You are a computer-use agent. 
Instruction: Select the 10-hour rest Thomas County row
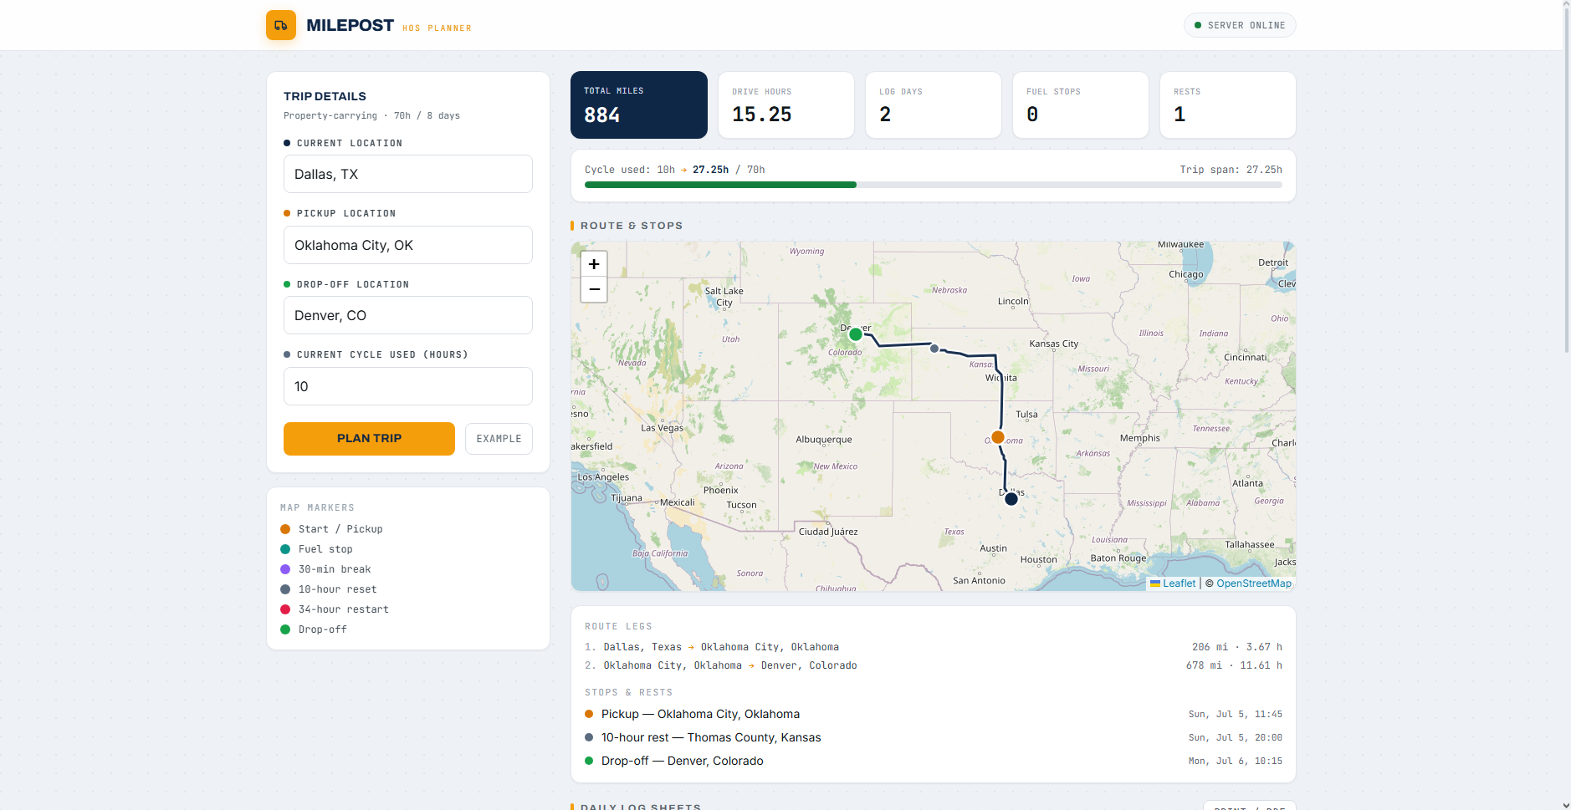(934, 737)
